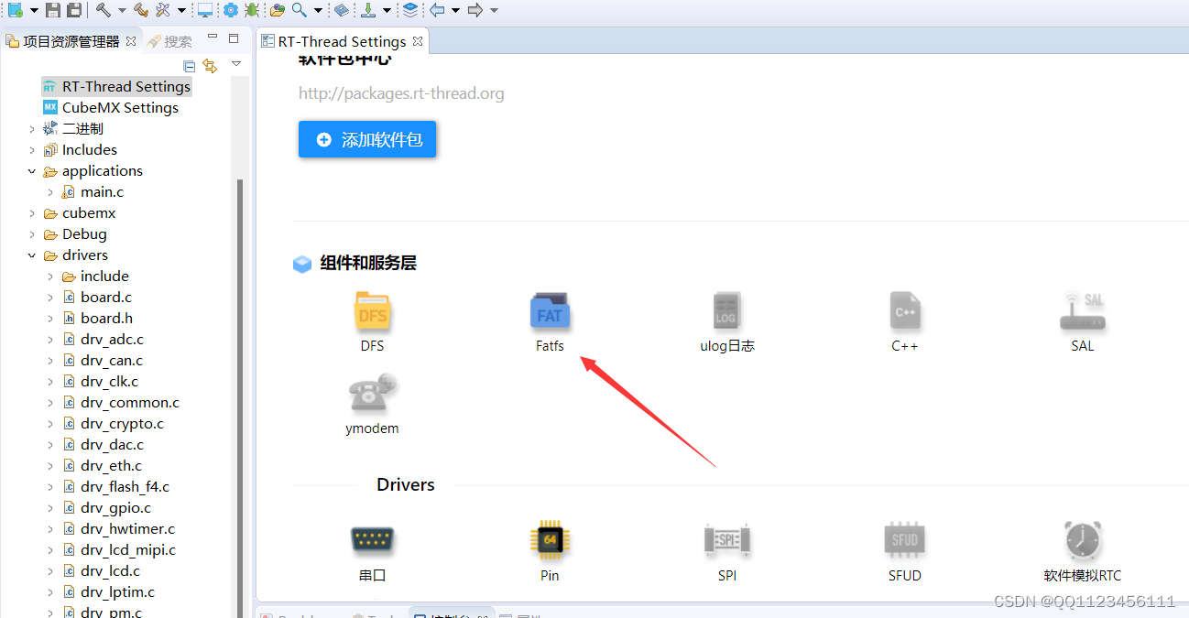
Task: Click the download/flash arrow icon
Action: coord(367,13)
